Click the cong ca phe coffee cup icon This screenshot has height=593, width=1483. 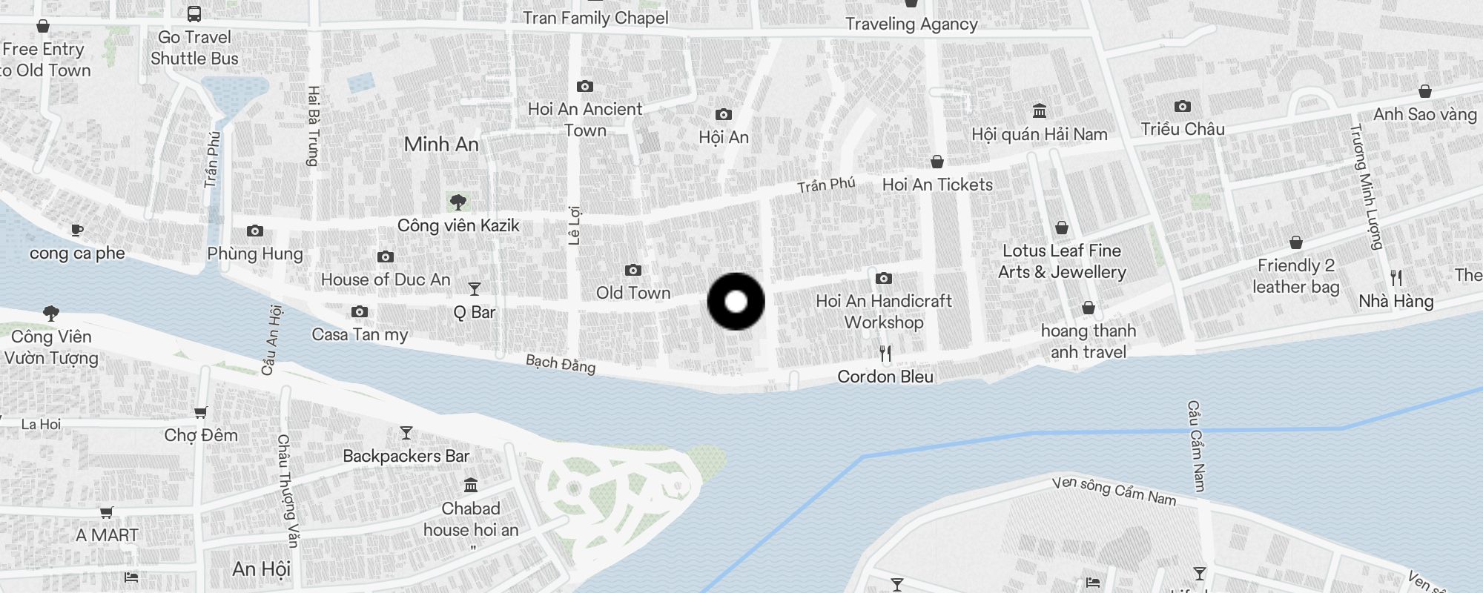point(76,230)
